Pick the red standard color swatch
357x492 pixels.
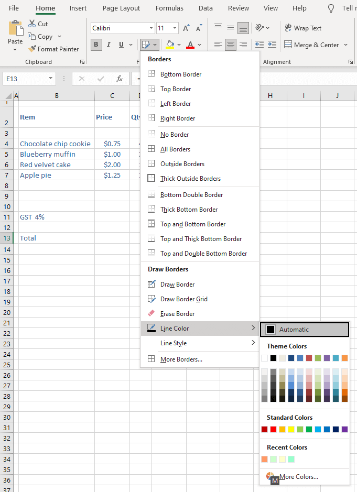point(273,429)
